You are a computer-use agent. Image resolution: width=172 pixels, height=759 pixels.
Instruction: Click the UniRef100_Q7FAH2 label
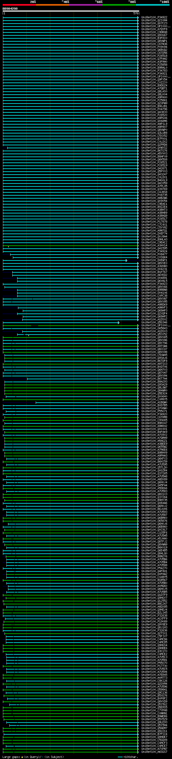[154, 59]
